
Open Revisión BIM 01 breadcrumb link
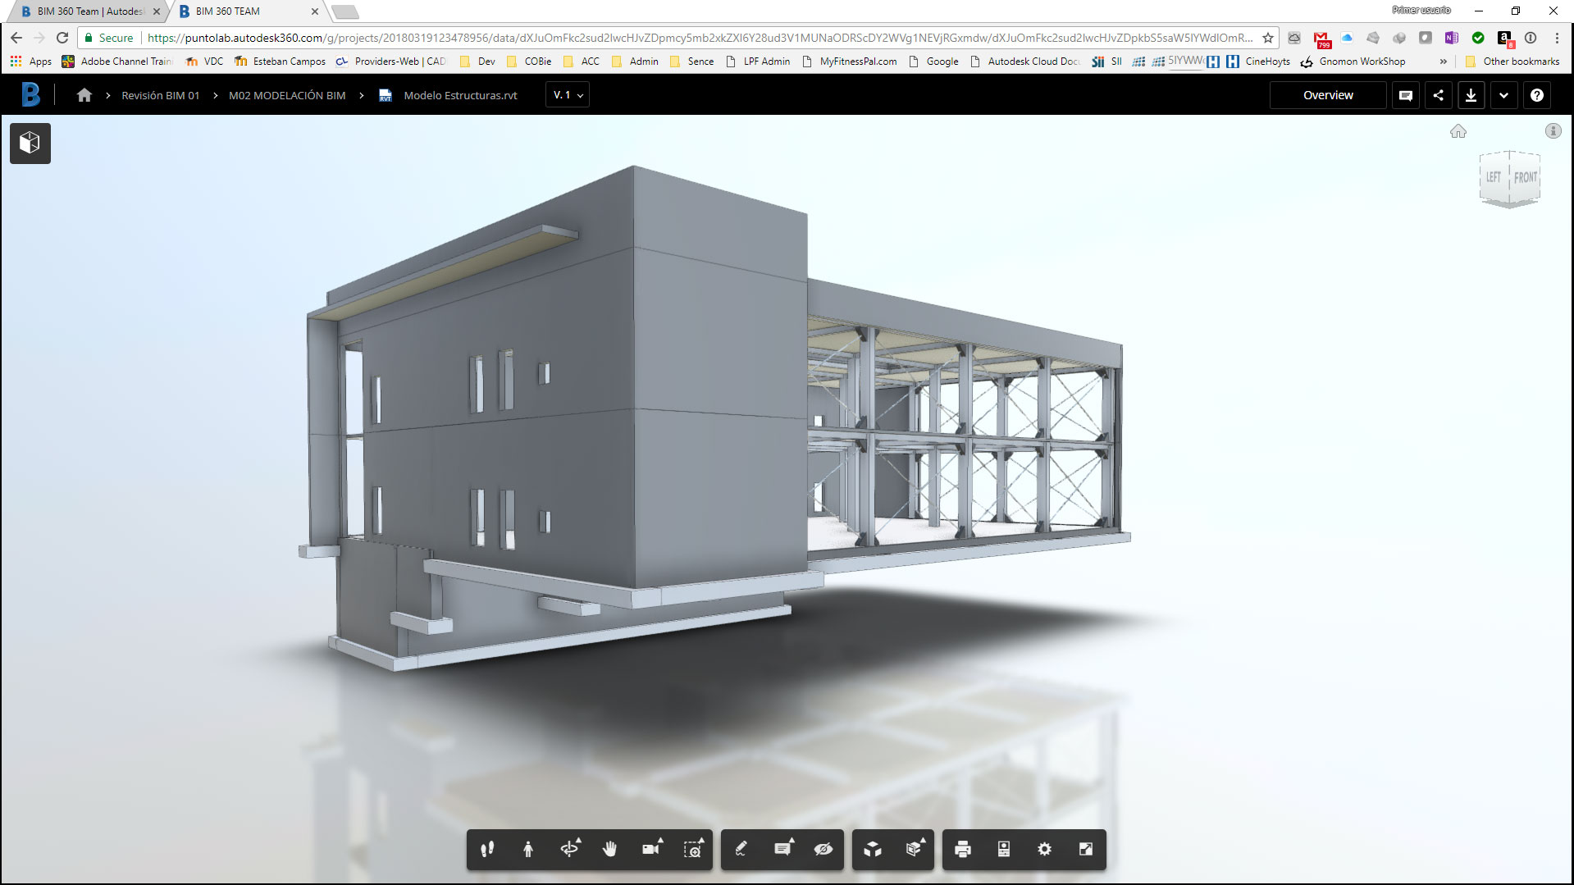[x=160, y=95]
